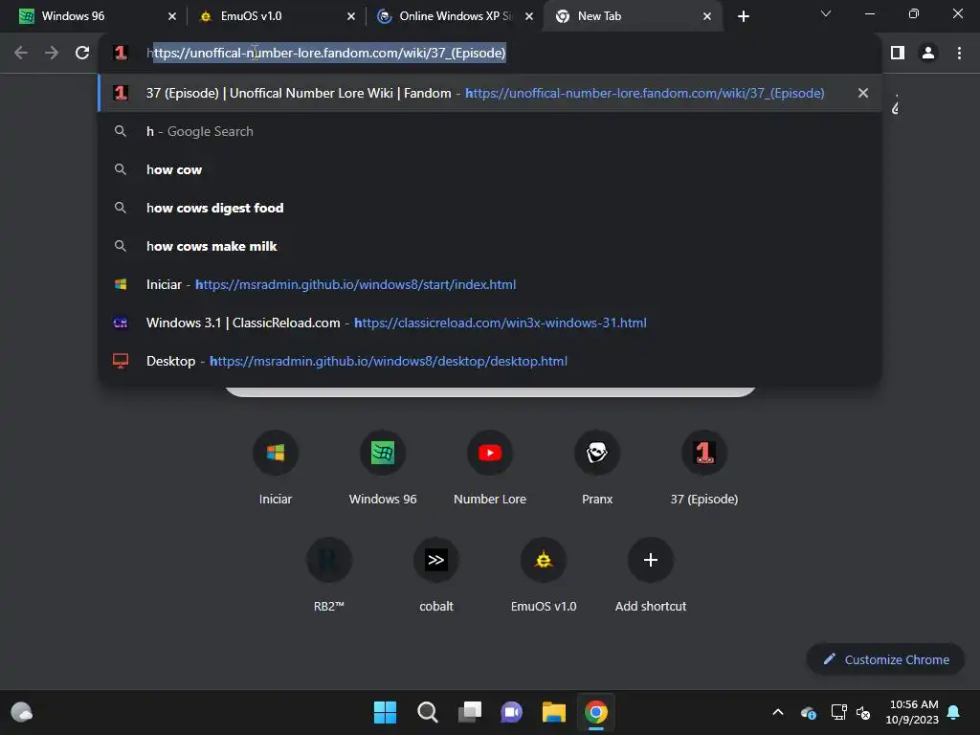
Task: Open the Chat app on taskbar
Action: tap(512, 712)
